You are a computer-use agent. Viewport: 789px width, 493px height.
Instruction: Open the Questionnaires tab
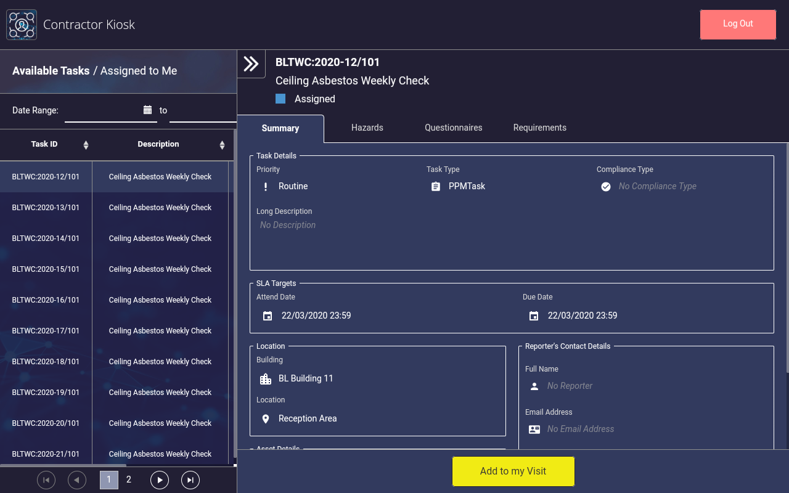click(453, 128)
